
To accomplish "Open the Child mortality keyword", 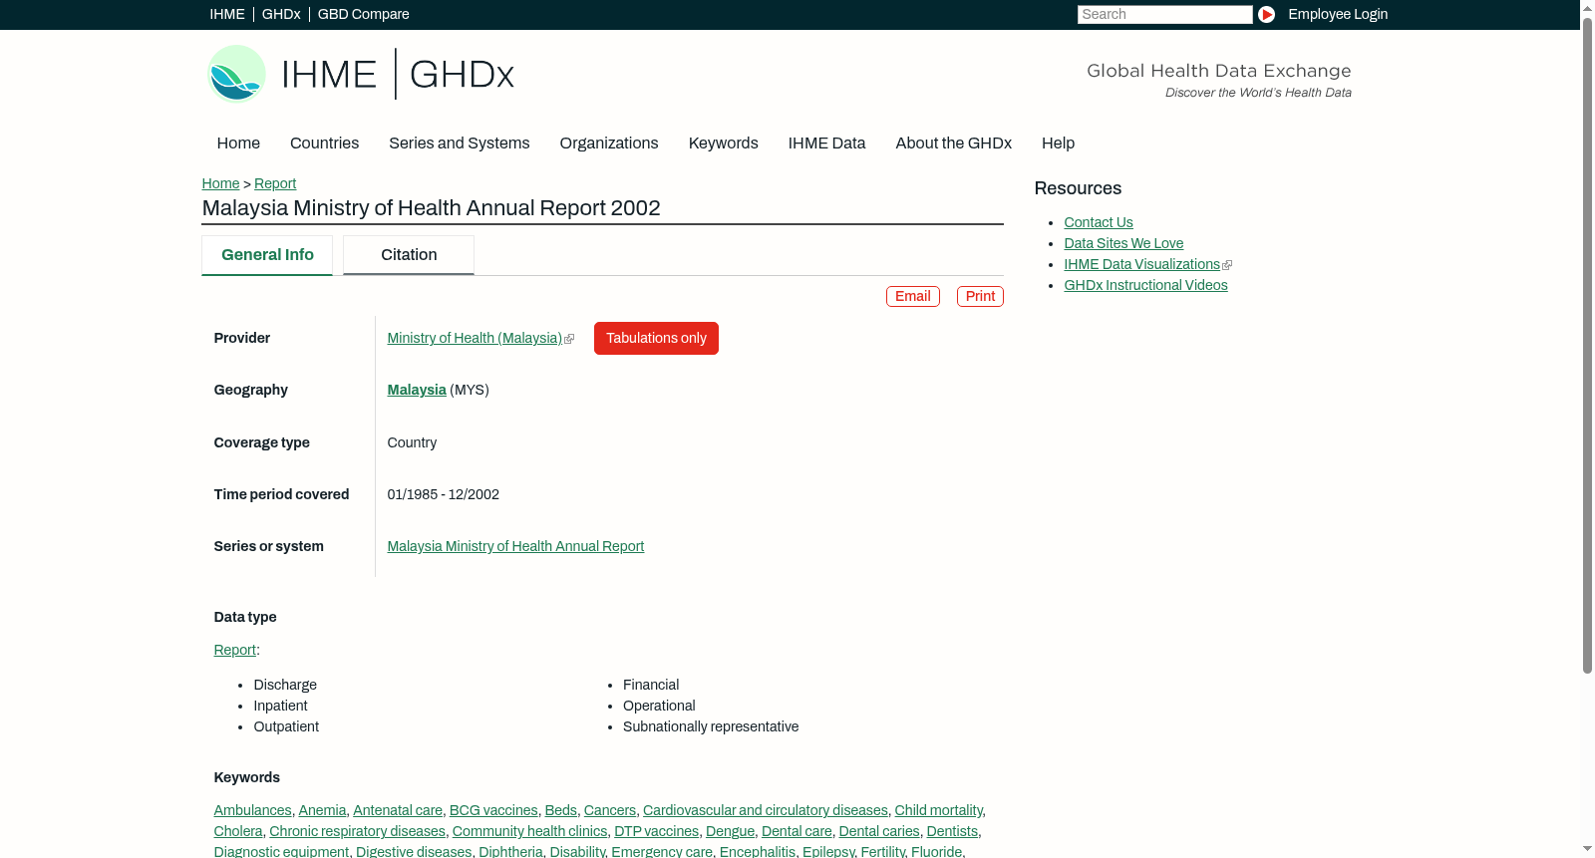I will pyautogui.click(x=939, y=810).
